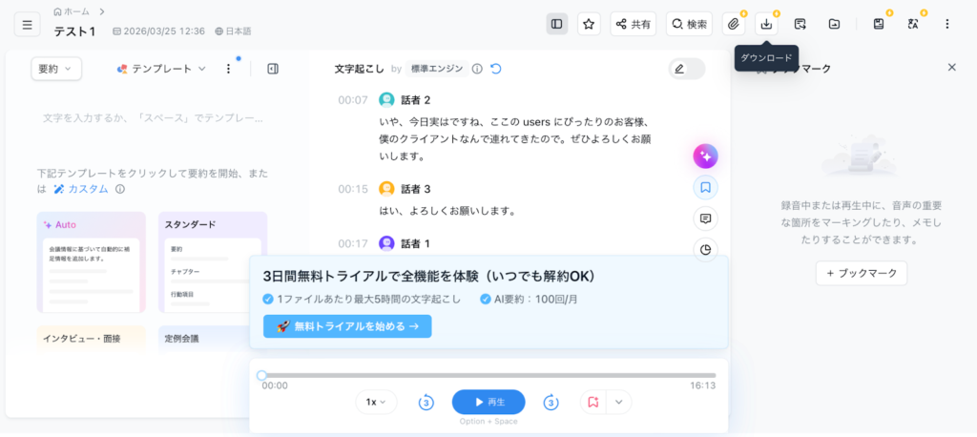Toggle the sidebar layout view button

click(x=557, y=24)
